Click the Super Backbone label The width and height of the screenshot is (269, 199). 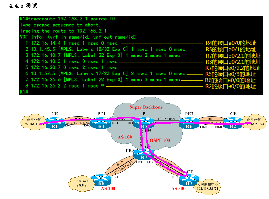click(146, 107)
